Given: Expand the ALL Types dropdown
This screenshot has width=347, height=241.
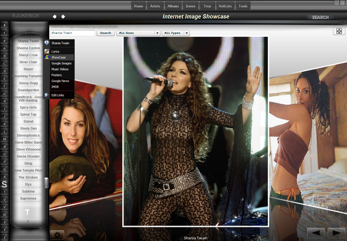Looking at the screenshot, I should point(187,33).
